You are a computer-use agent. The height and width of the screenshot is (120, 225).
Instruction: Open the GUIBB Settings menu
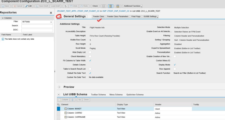(150, 17)
